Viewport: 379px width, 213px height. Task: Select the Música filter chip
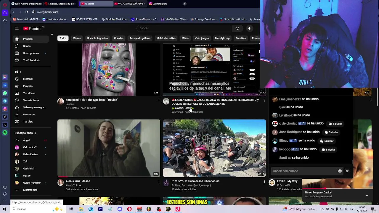coord(77,38)
